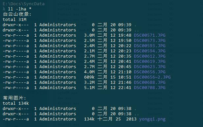Viewport: 203px width, 127px height.
Task: Select the 4.0M file DSC00656.JPG
Action: 150,72
